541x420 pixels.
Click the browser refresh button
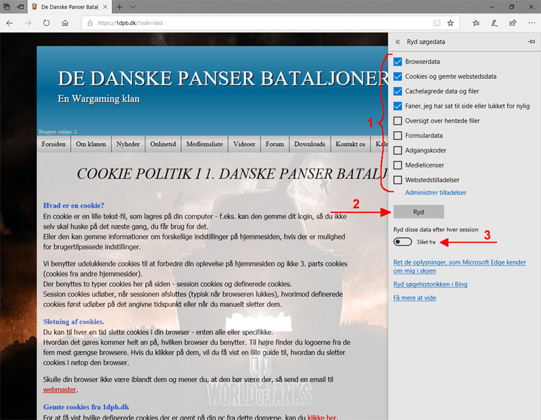pyautogui.click(x=46, y=22)
